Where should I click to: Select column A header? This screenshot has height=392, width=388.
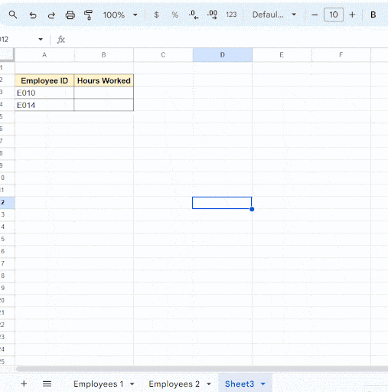[44, 55]
